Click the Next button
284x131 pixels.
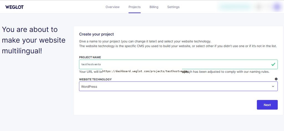pos(267,105)
